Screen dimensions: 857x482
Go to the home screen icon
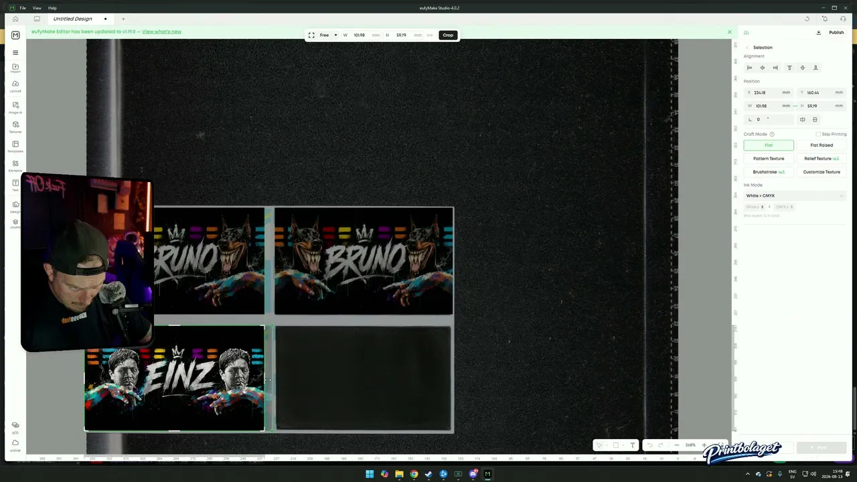[15, 19]
